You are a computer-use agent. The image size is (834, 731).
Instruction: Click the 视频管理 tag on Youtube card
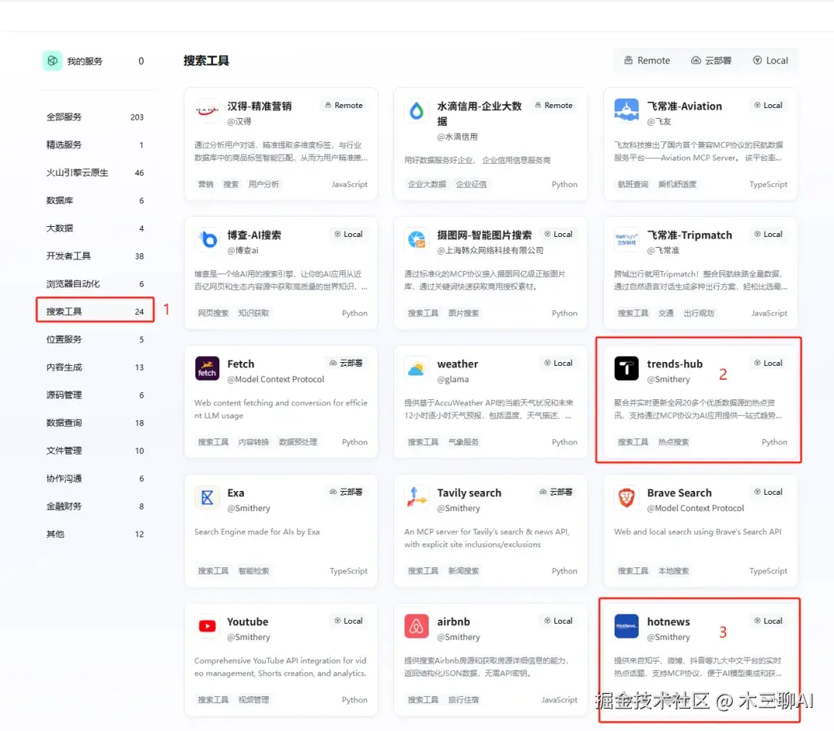point(253,700)
